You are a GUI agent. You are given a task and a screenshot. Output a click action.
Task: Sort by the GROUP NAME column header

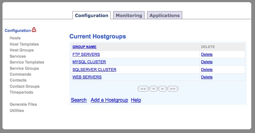coord(84,47)
